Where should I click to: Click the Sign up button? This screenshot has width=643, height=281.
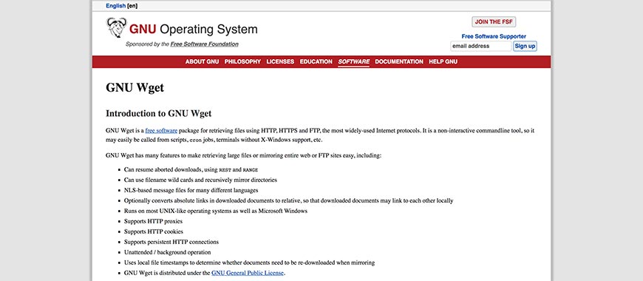[x=525, y=46]
